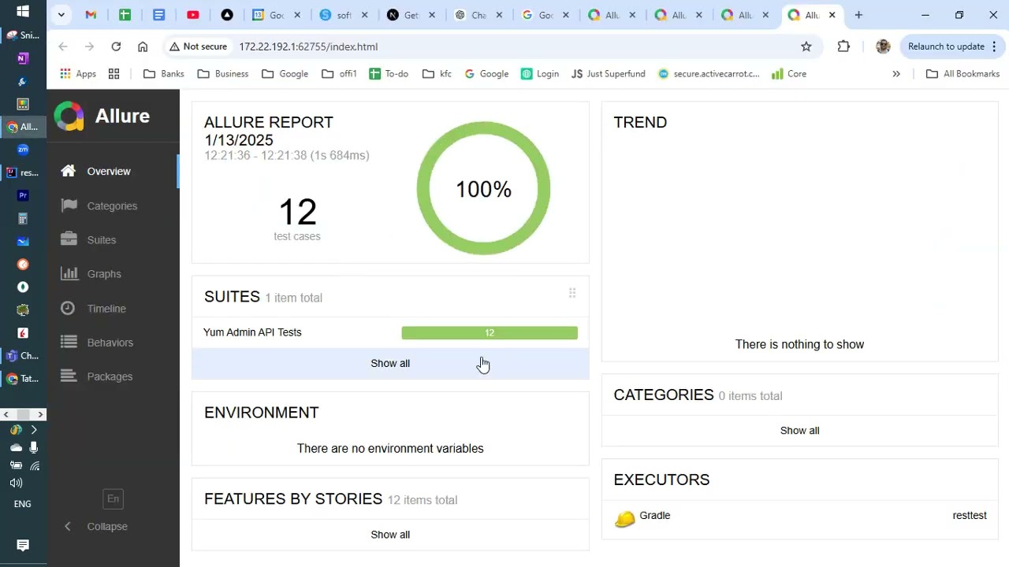Open the Banks bookmarks folder

[163, 74]
